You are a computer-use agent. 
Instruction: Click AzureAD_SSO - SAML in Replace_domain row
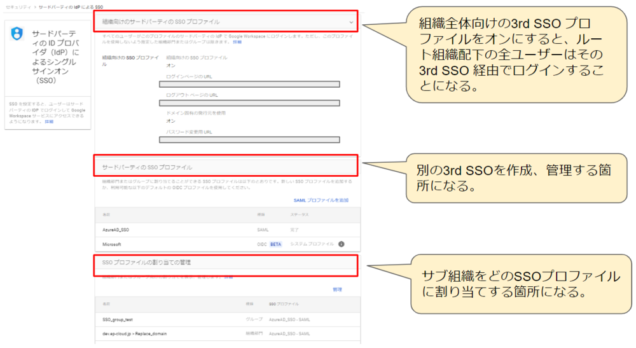coord(289,334)
